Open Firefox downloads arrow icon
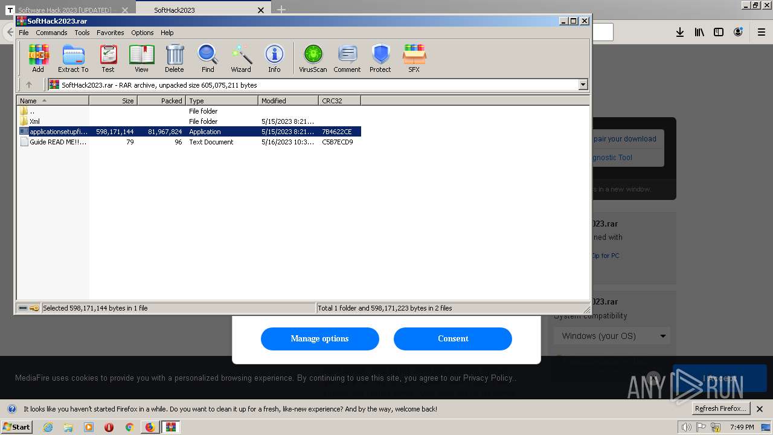This screenshot has width=773, height=435. [x=680, y=32]
